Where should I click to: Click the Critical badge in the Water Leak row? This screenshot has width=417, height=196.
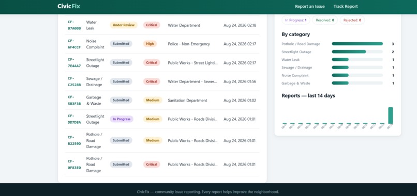coord(152,25)
